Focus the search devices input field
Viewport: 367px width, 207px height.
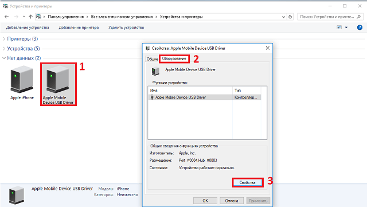tap(327, 17)
